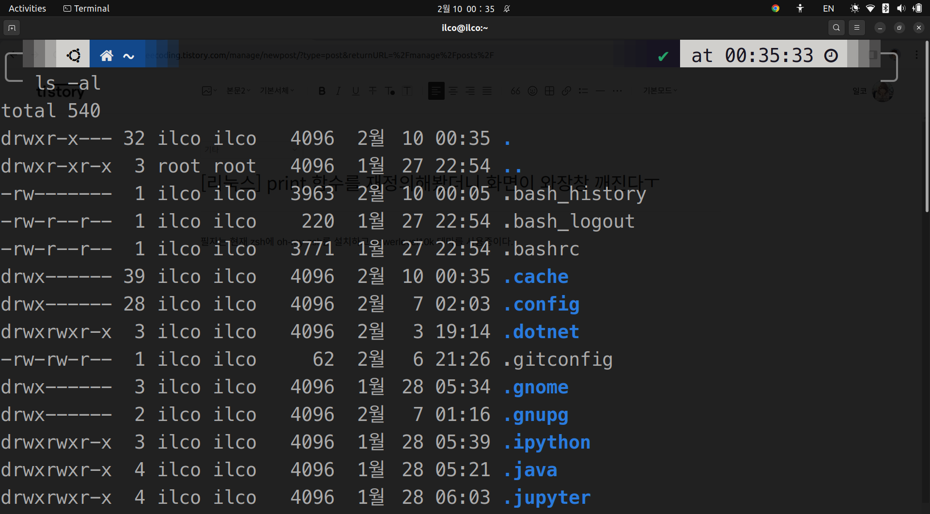Expand the 본문2 paragraph style dropdown
The image size is (930, 514).
[x=238, y=91]
